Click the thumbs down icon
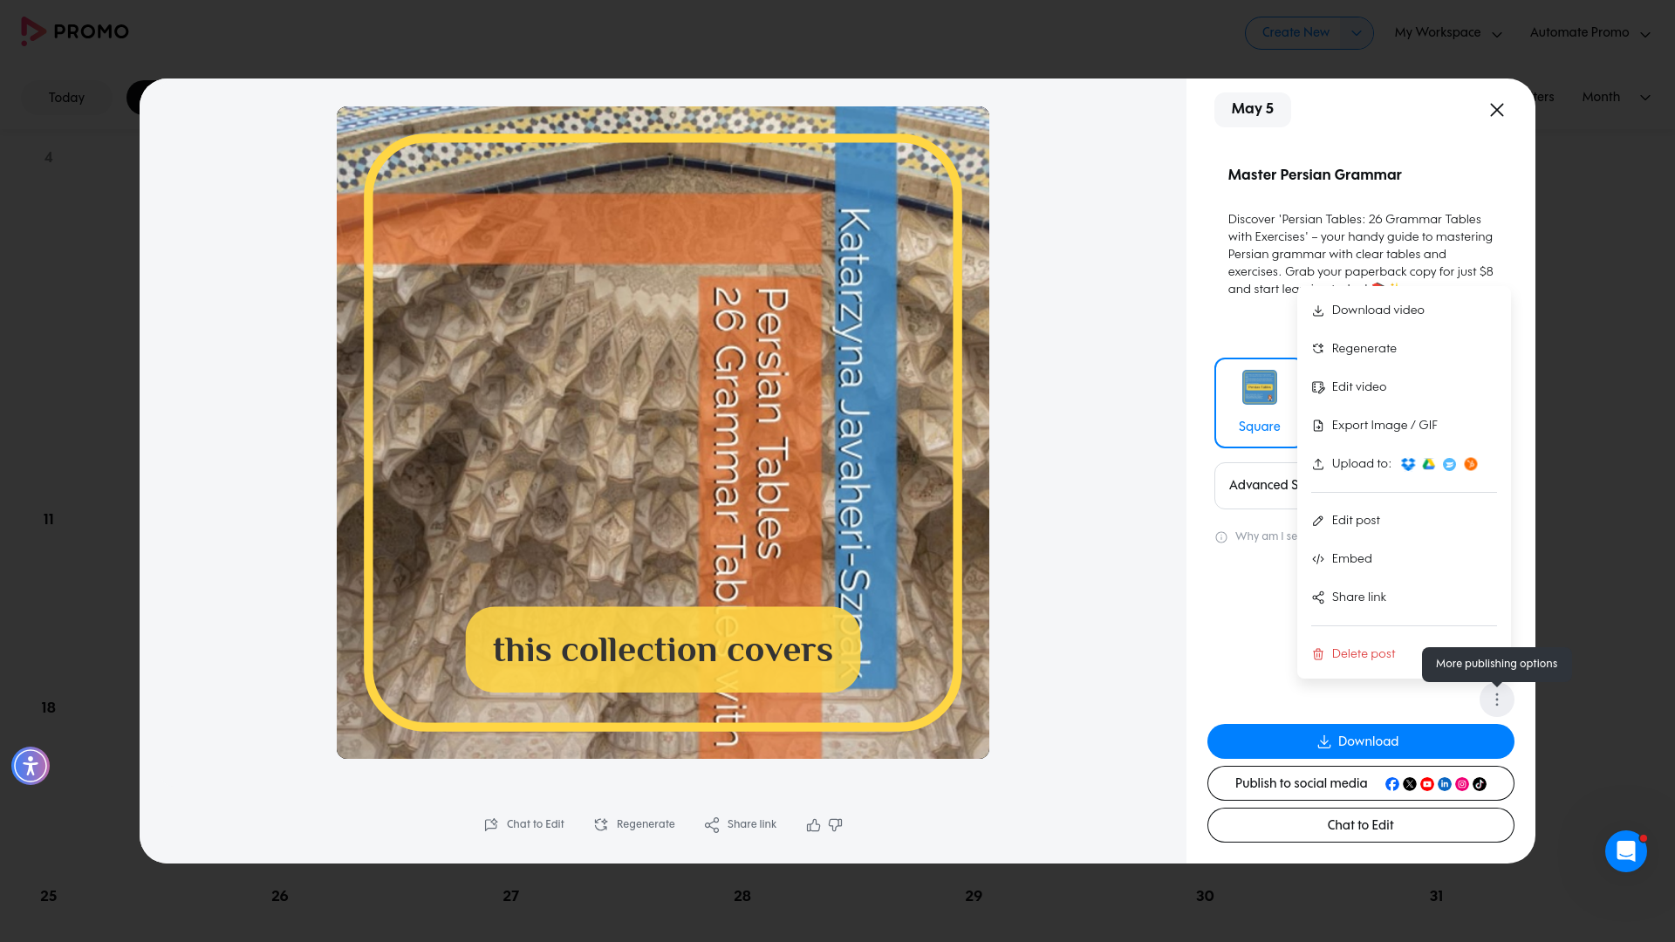The height and width of the screenshot is (942, 1675). (836, 825)
